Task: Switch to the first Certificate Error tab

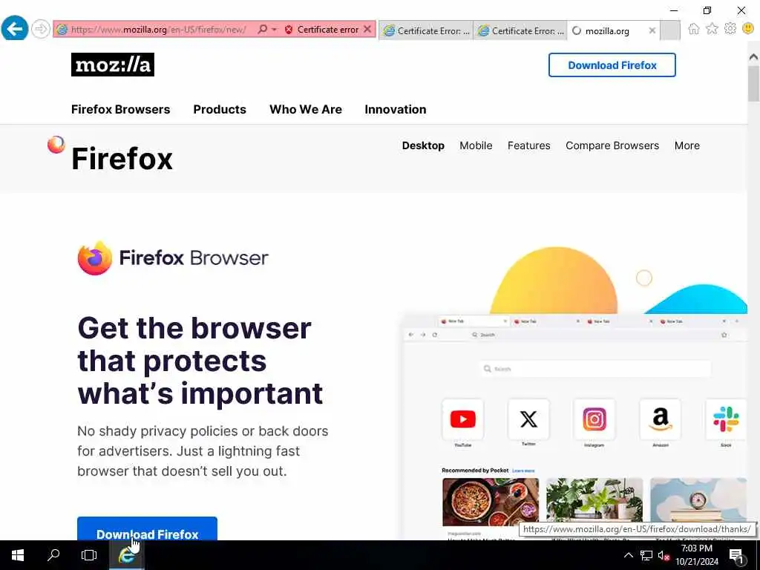Action: coord(425,30)
